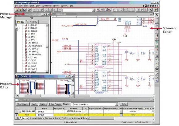Choose the Place Net Alias tool
The width and height of the screenshot is (179, 126).
157,25
